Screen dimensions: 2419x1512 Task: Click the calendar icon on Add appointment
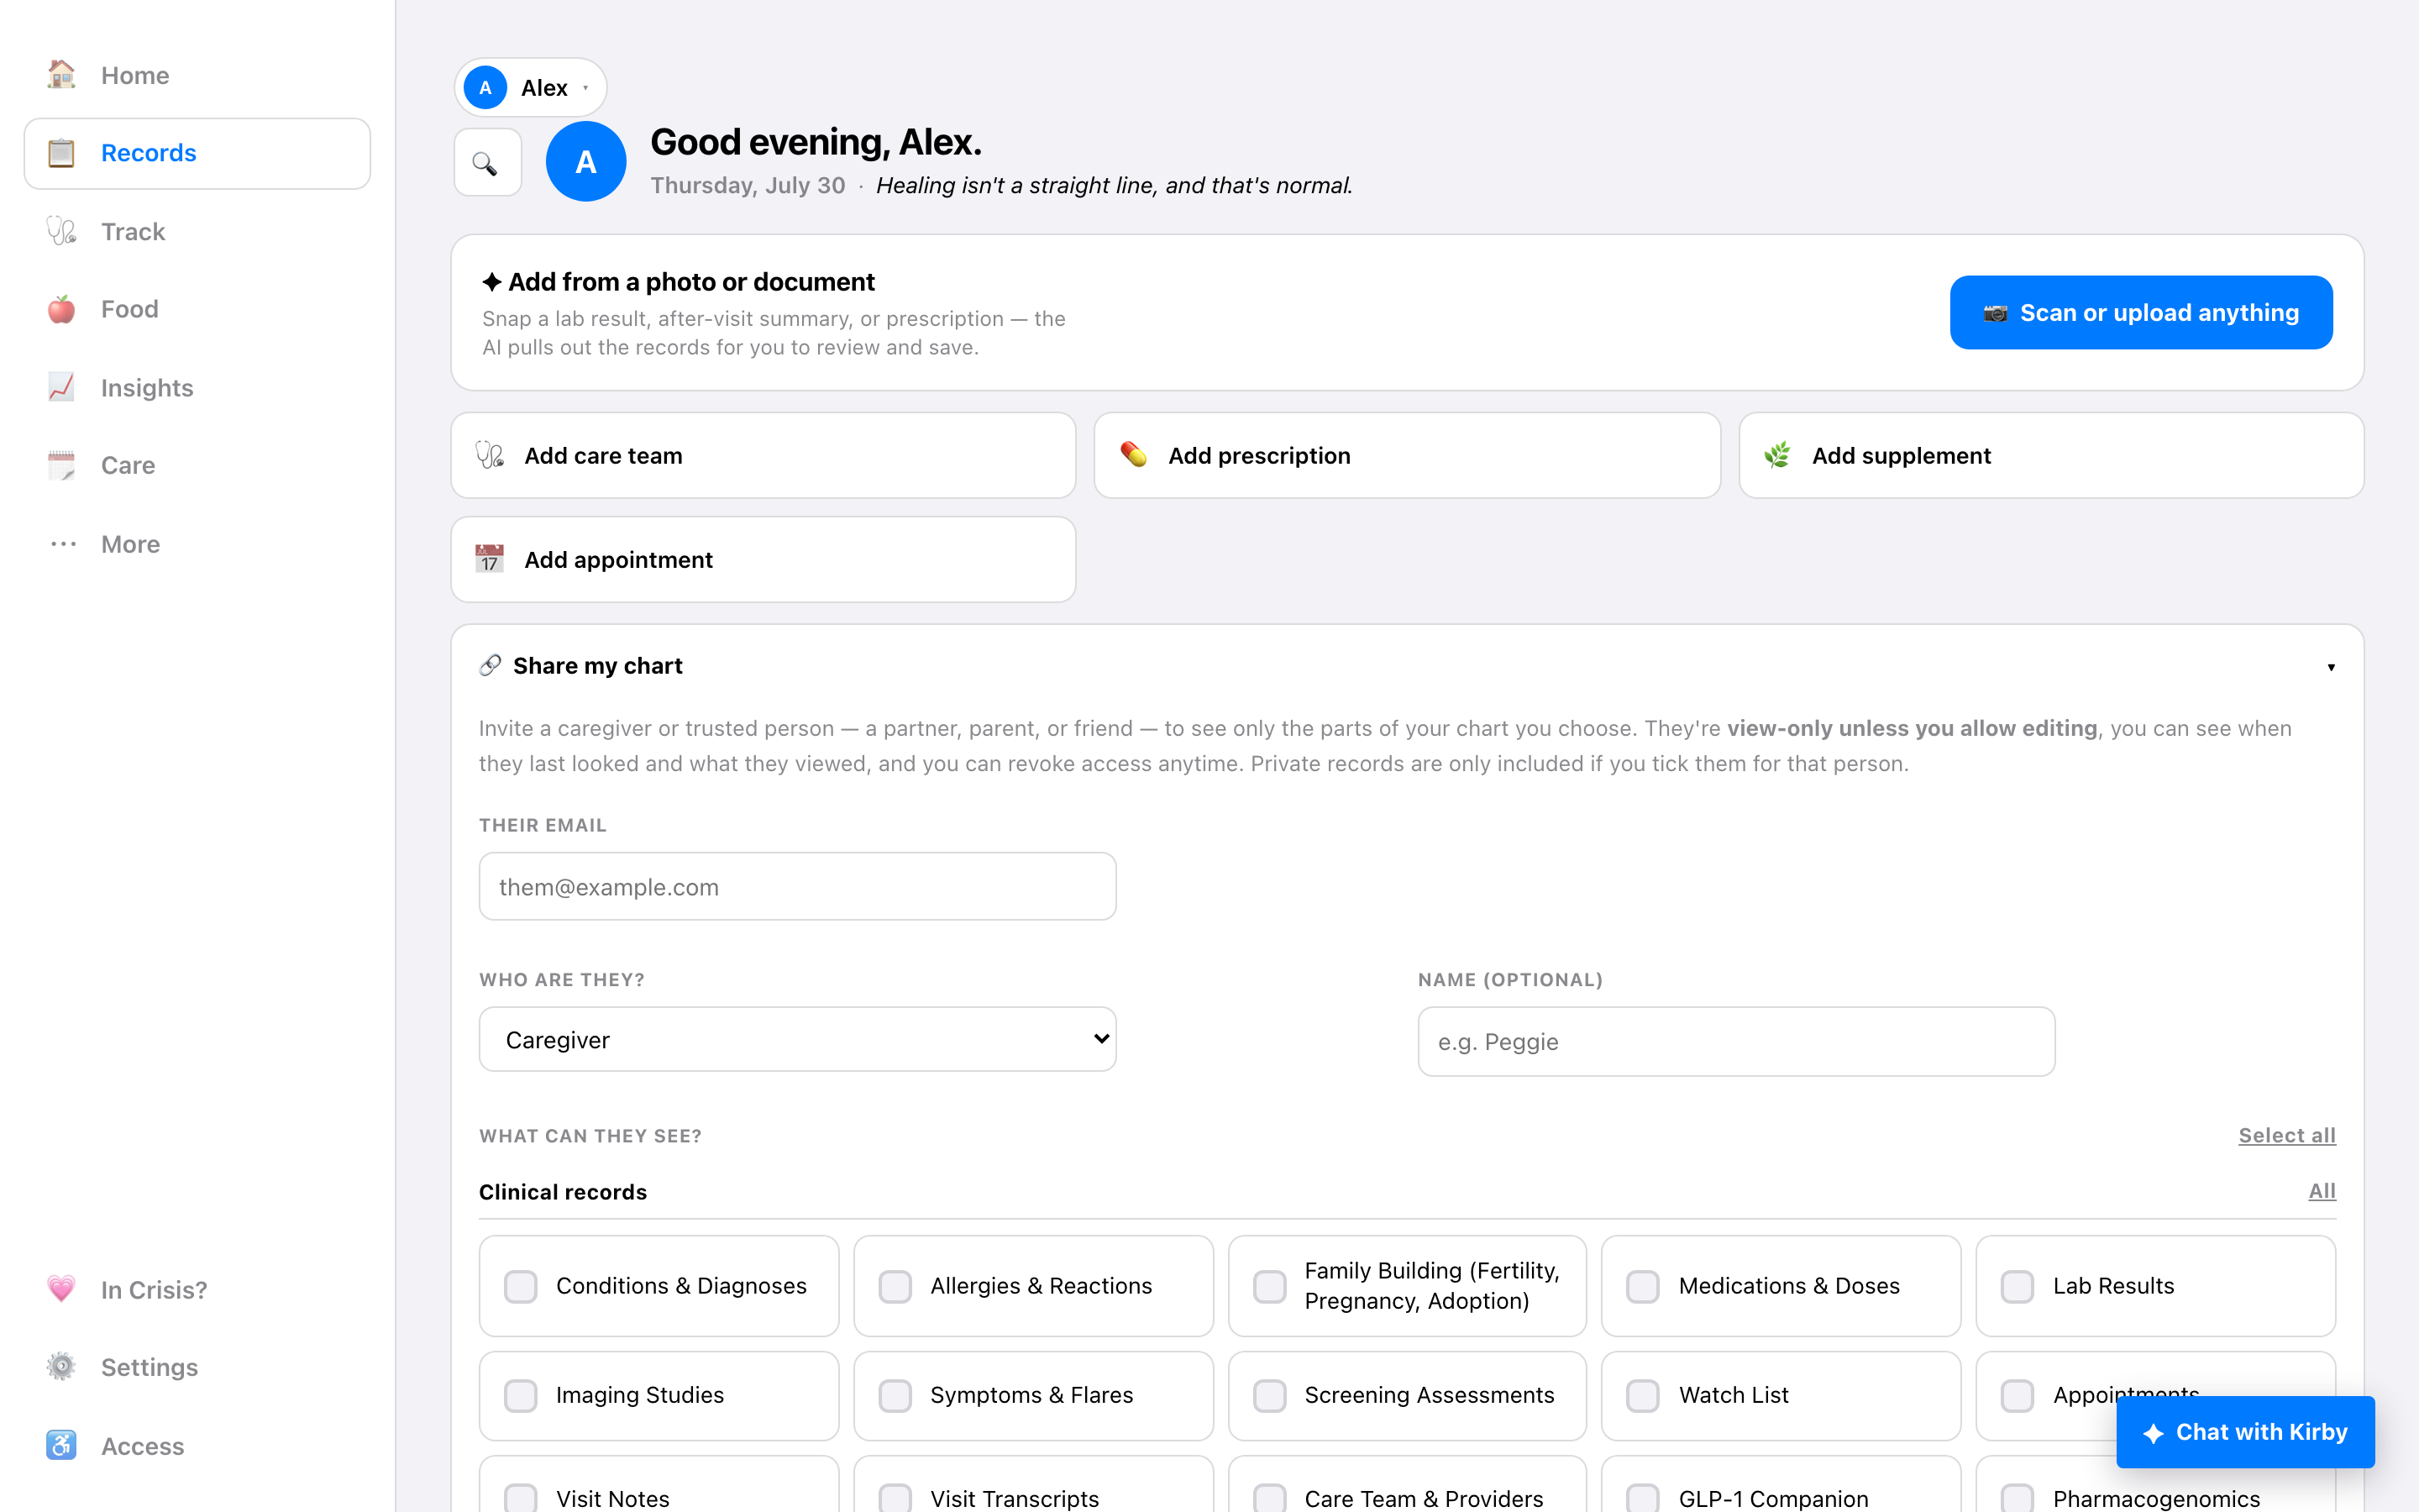click(x=489, y=559)
